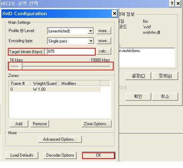Close the XviD Configuration dialog
The height and width of the screenshot is (168, 183).
click(115, 14)
